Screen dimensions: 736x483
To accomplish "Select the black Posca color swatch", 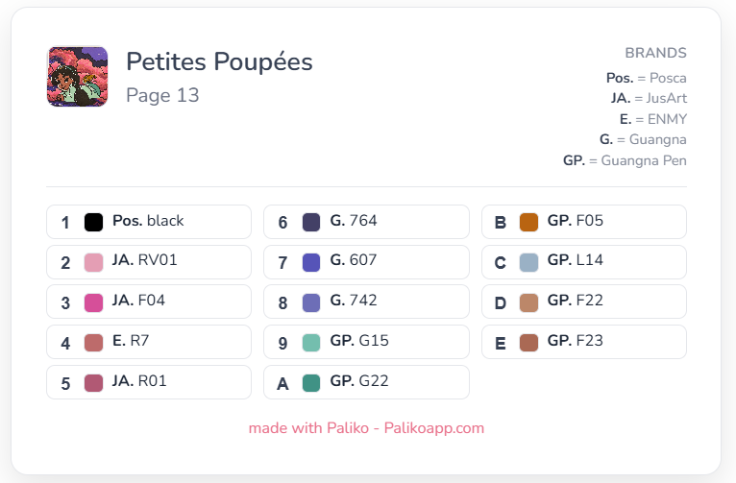I will (x=93, y=222).
